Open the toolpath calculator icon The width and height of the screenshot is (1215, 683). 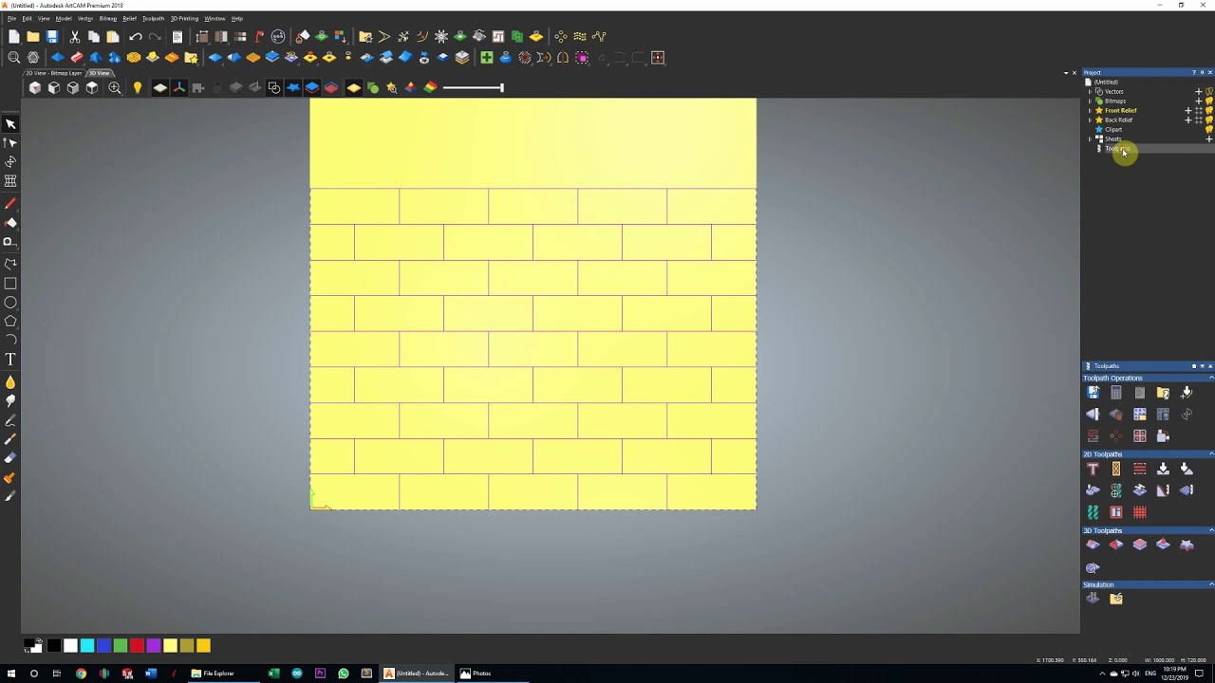1116,393
